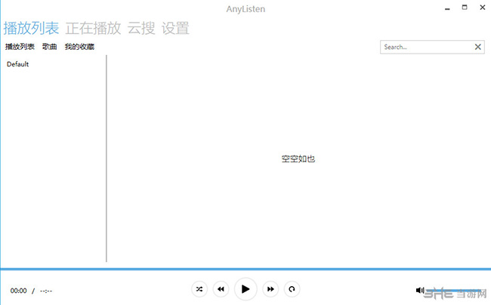Viewport: 491px width, 305px height.
Task: Click the 空空如也 empty list message
Action: point(298,159)
